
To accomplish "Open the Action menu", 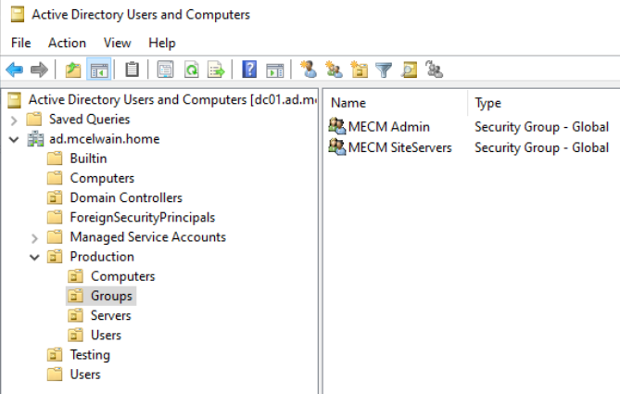I will click(67, 43).
